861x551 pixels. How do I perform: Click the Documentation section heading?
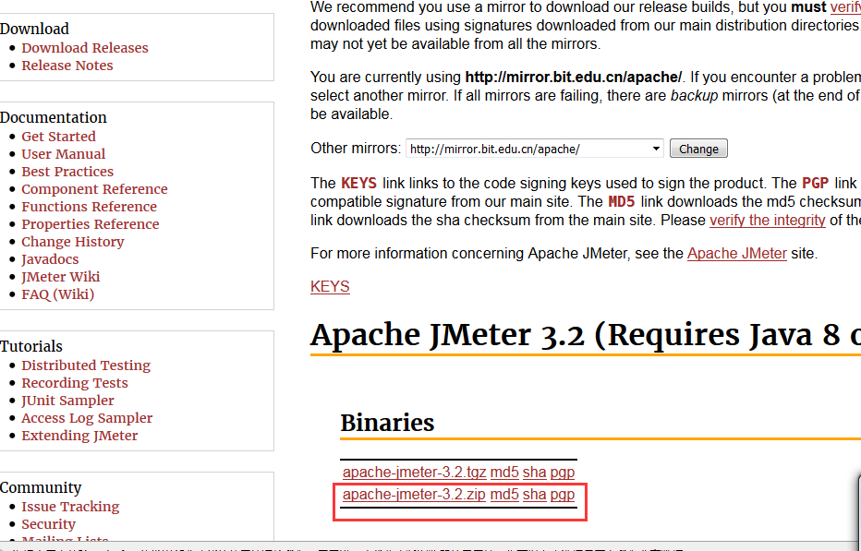pos(54,117)
